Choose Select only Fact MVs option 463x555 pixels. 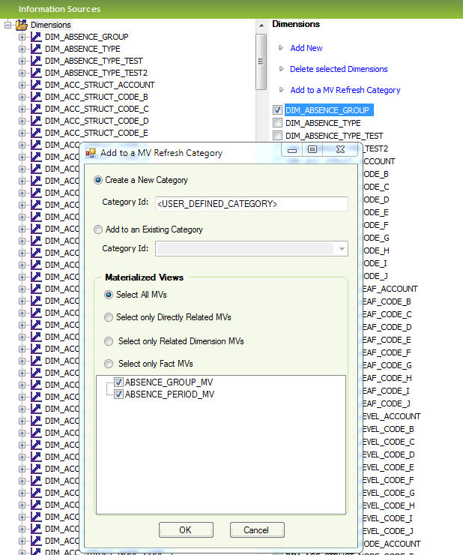109,364
